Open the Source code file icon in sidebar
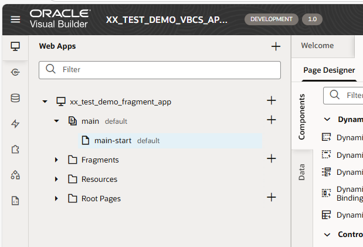 pyautogui.click(x=15, y=201)
